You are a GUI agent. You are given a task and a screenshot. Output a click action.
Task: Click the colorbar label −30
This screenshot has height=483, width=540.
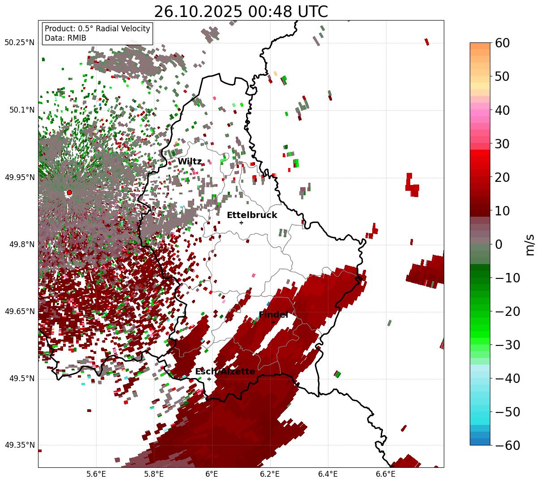click(x=507, y=345)
